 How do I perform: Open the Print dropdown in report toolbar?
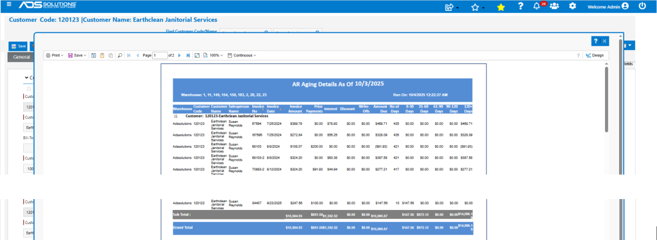(55, 55)
